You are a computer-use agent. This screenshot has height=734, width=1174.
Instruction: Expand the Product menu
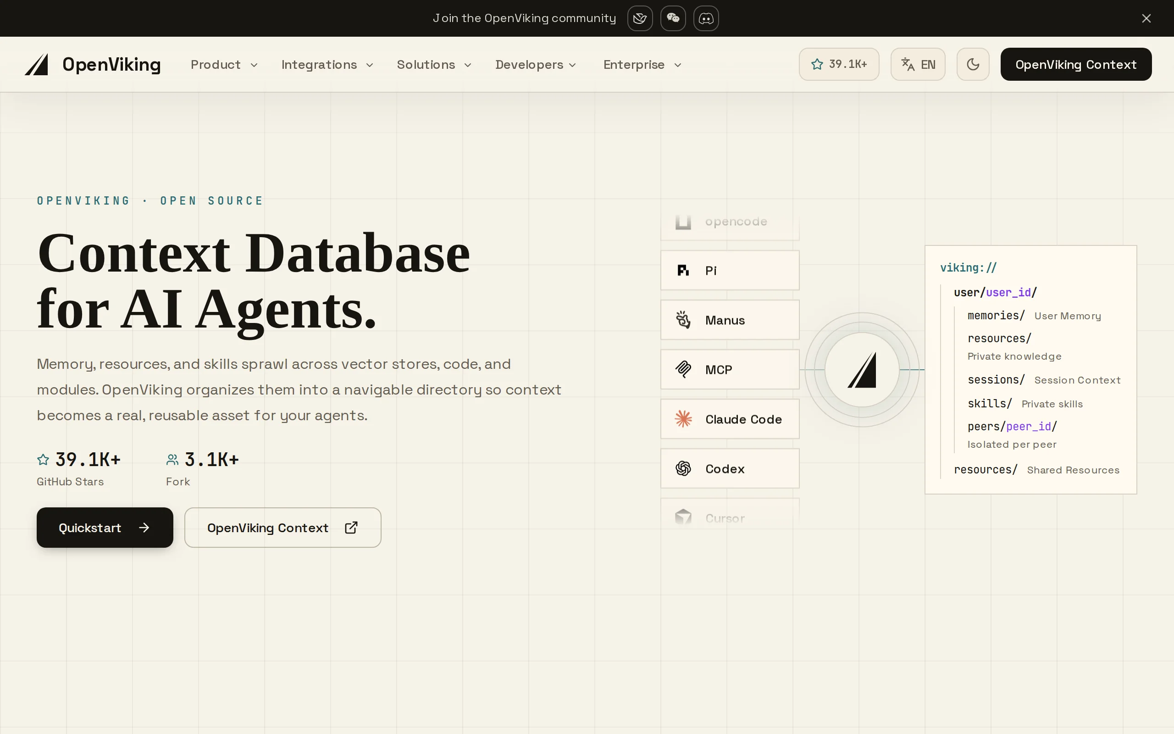point(224,65)
